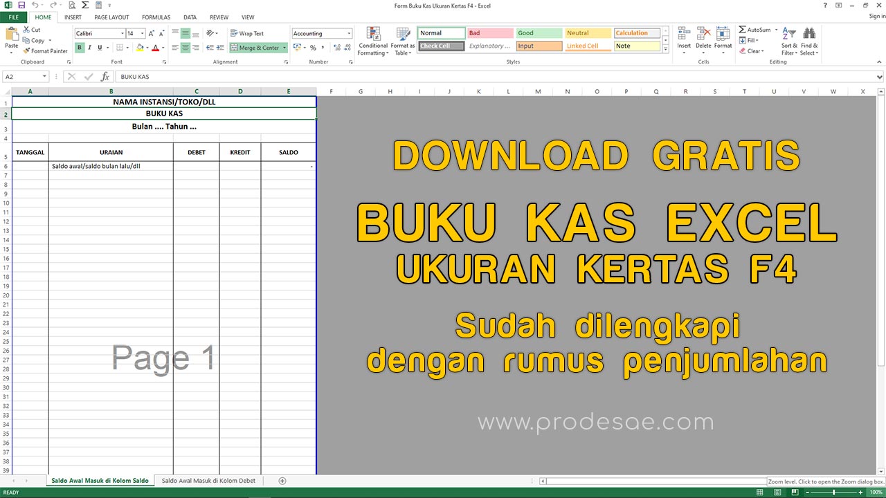This screenshot has width=886, height=498.
Task: Toggle Underline formatting
Action: (x=100, y=48)
